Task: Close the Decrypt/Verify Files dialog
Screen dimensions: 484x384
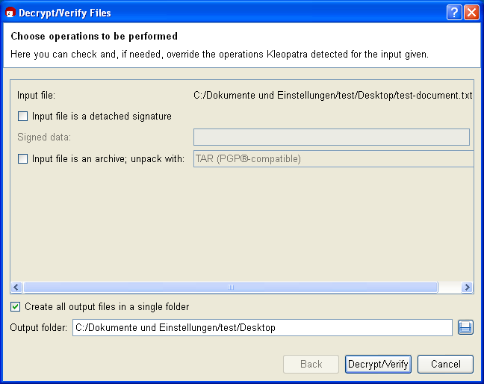Action: 471,13
